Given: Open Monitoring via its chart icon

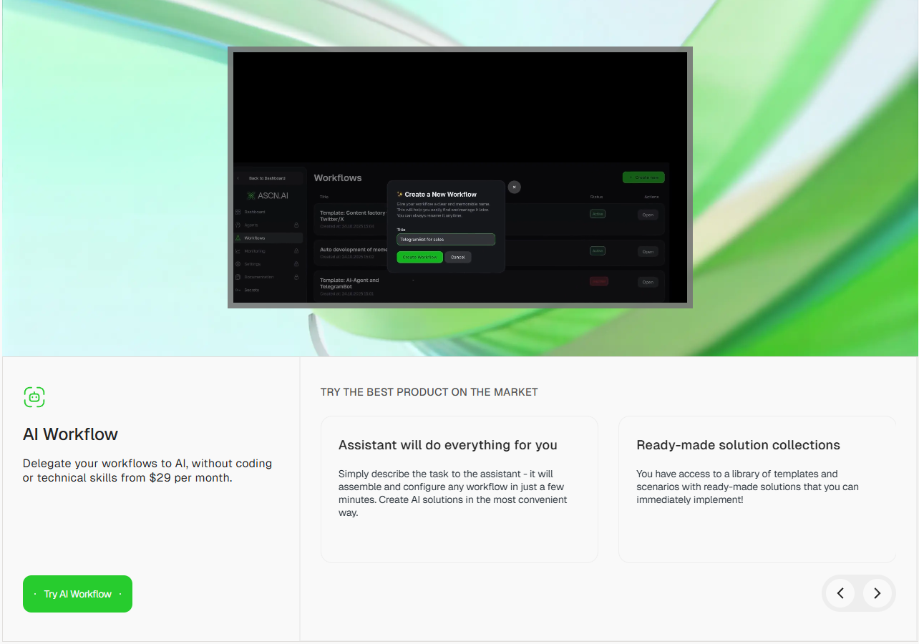Looking at the screenshot, I should [238, 250].
